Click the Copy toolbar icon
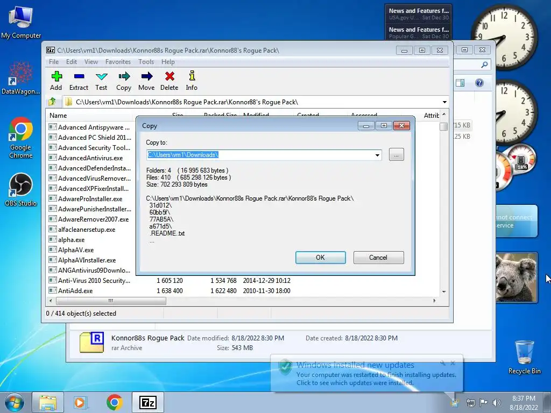 pos(124,81)
